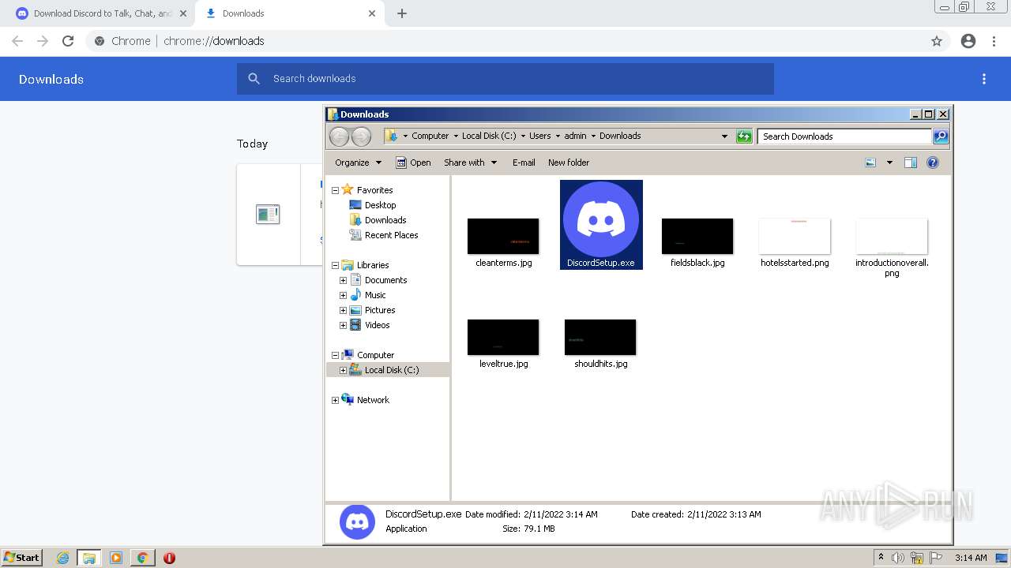Toggle the preview pane icon

911,163
